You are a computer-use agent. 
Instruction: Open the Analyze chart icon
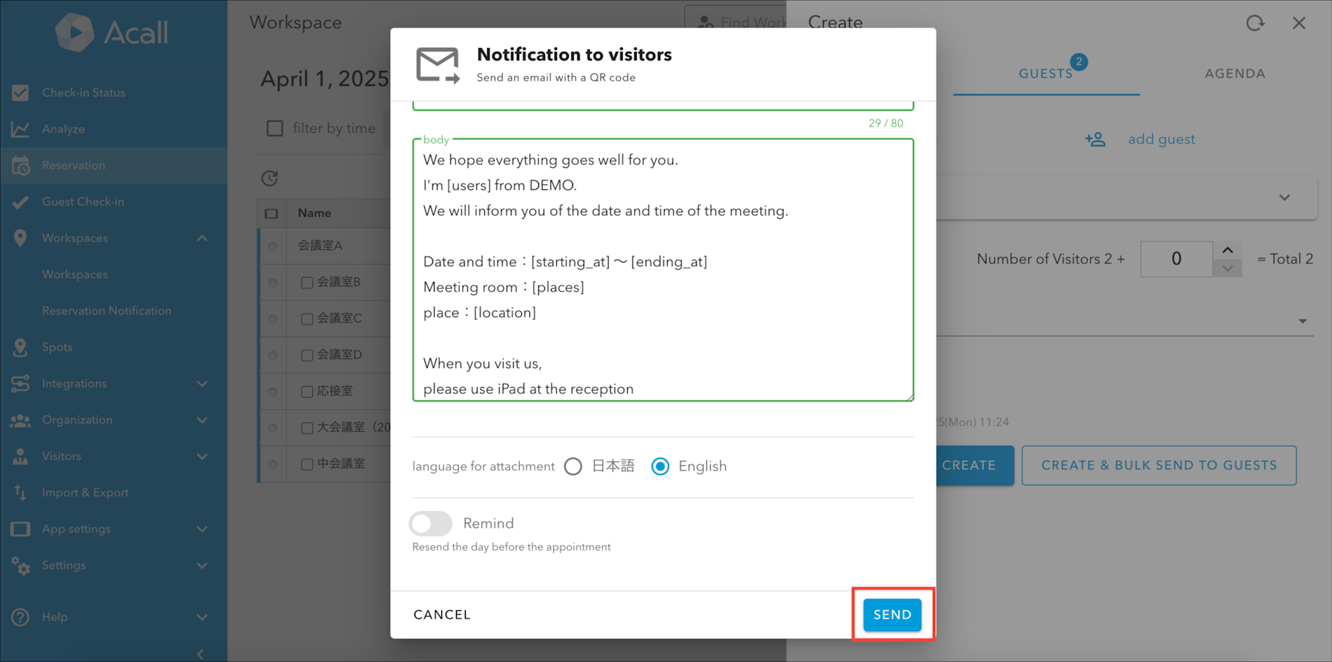pos(21,129)
